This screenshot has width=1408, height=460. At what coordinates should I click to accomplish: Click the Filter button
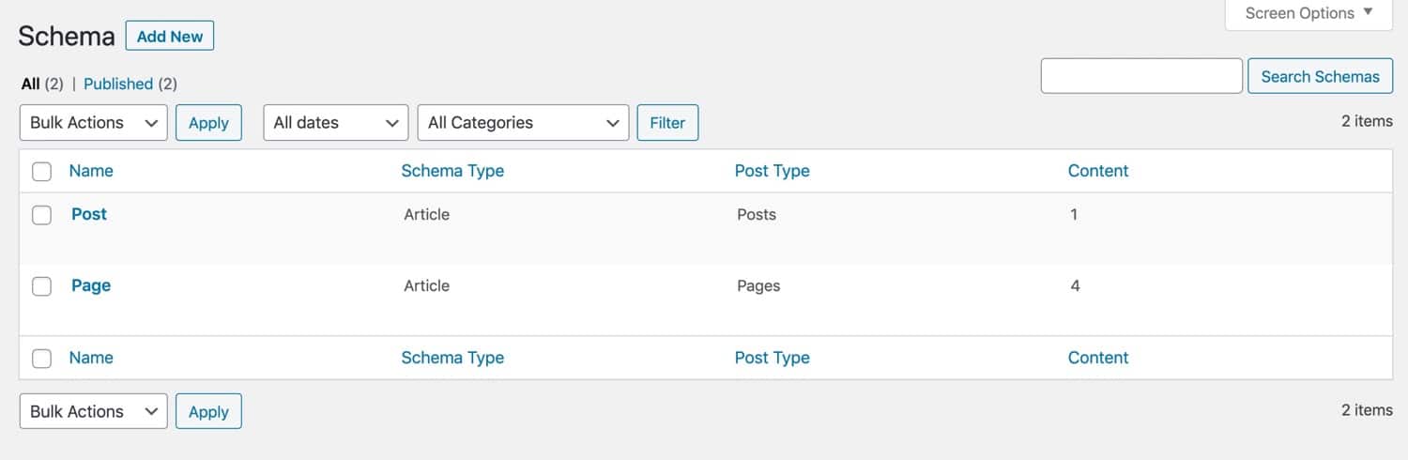667,123
